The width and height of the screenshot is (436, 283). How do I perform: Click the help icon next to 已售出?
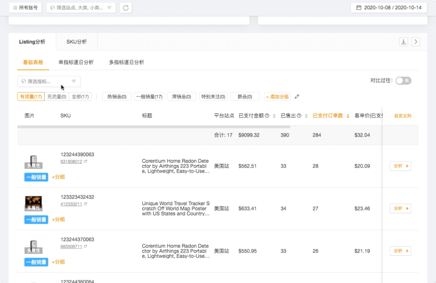tap(299, 115)
